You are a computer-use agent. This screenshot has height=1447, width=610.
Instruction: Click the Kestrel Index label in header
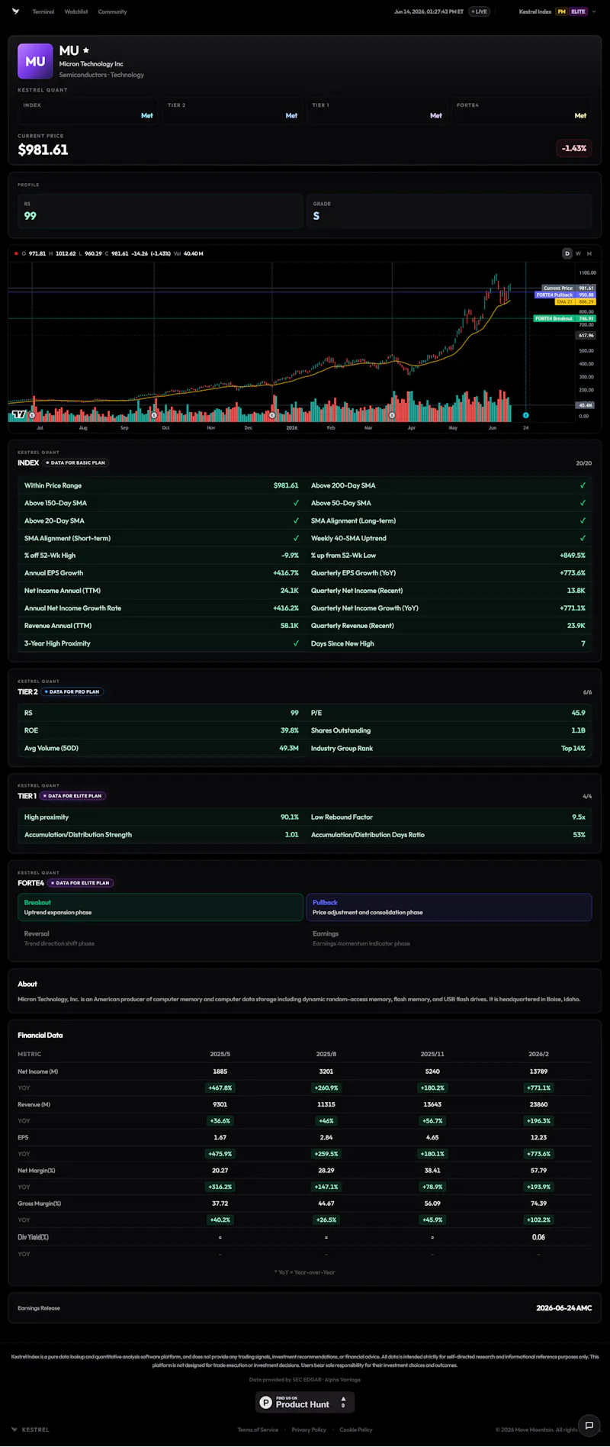535,11
